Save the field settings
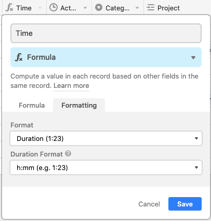 185,204
